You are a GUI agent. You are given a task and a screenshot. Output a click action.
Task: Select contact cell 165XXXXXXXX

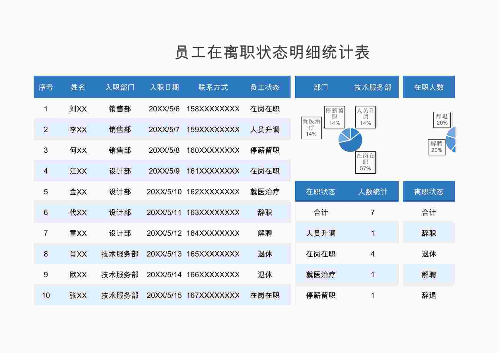coord(213,254)
